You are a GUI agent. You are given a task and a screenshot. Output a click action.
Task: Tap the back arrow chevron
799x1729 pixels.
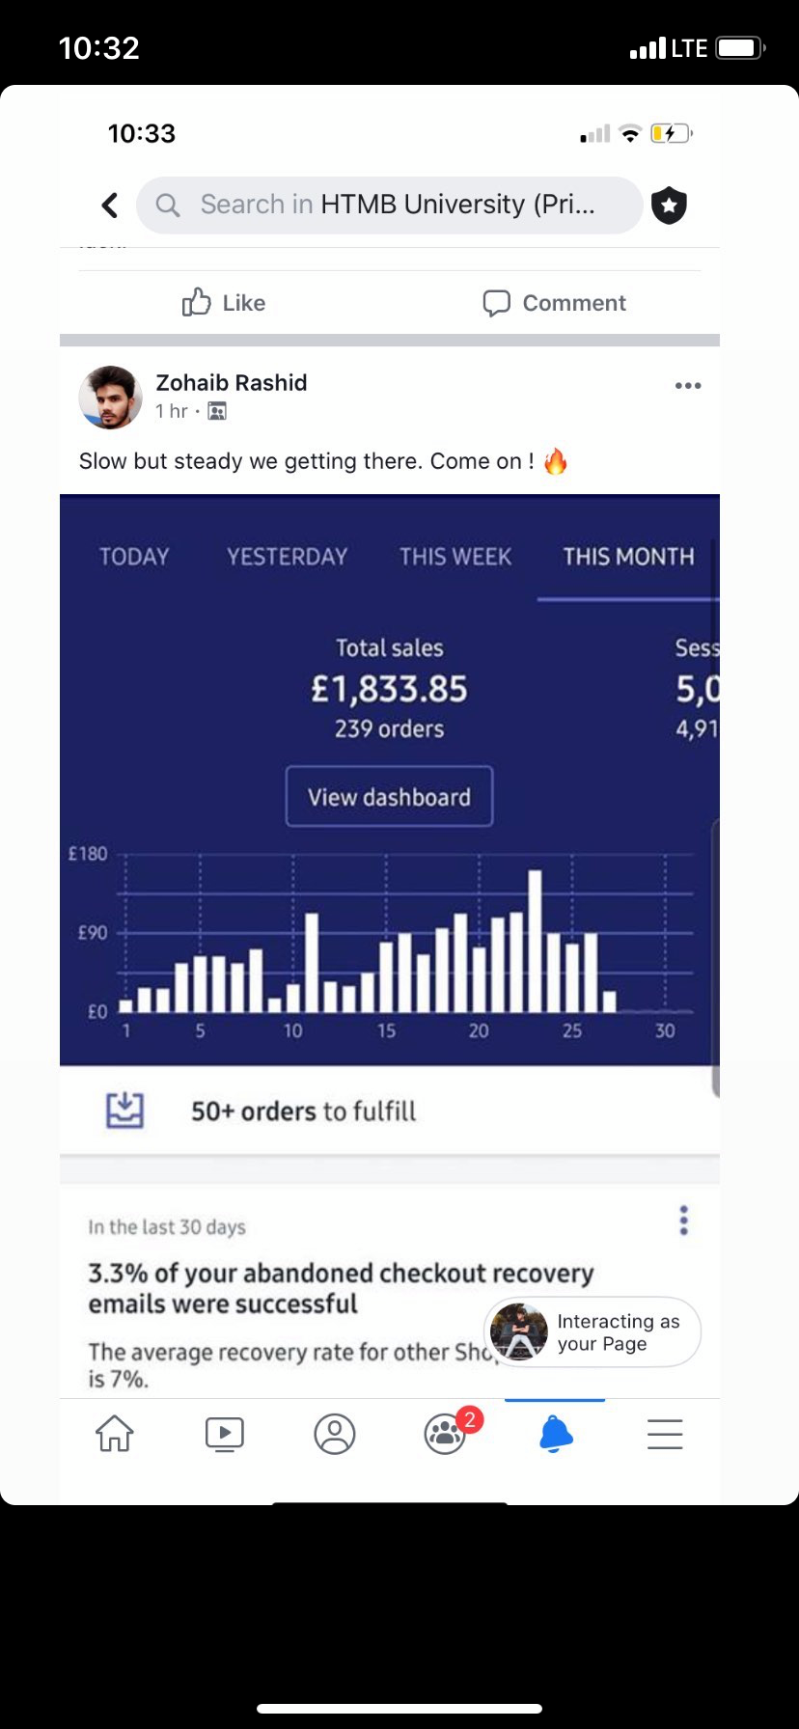tap(110, 205)
